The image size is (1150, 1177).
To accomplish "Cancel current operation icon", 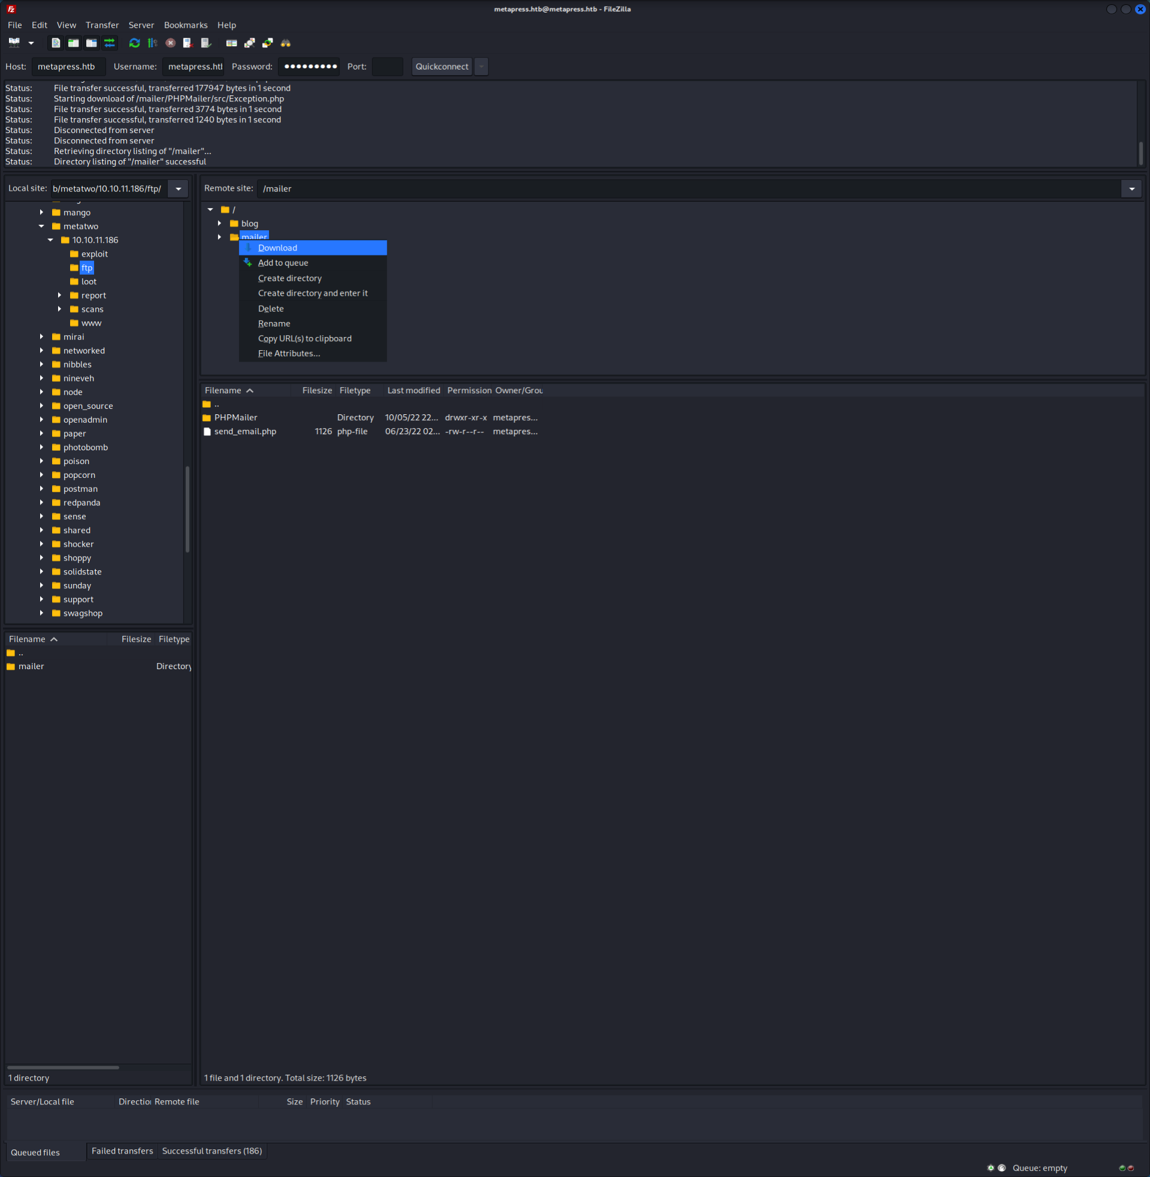I will tap(170, 43).
